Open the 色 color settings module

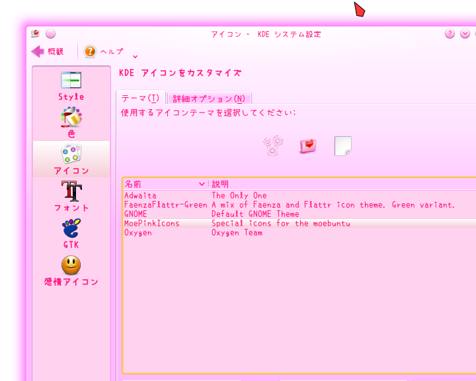coord(71,122)
